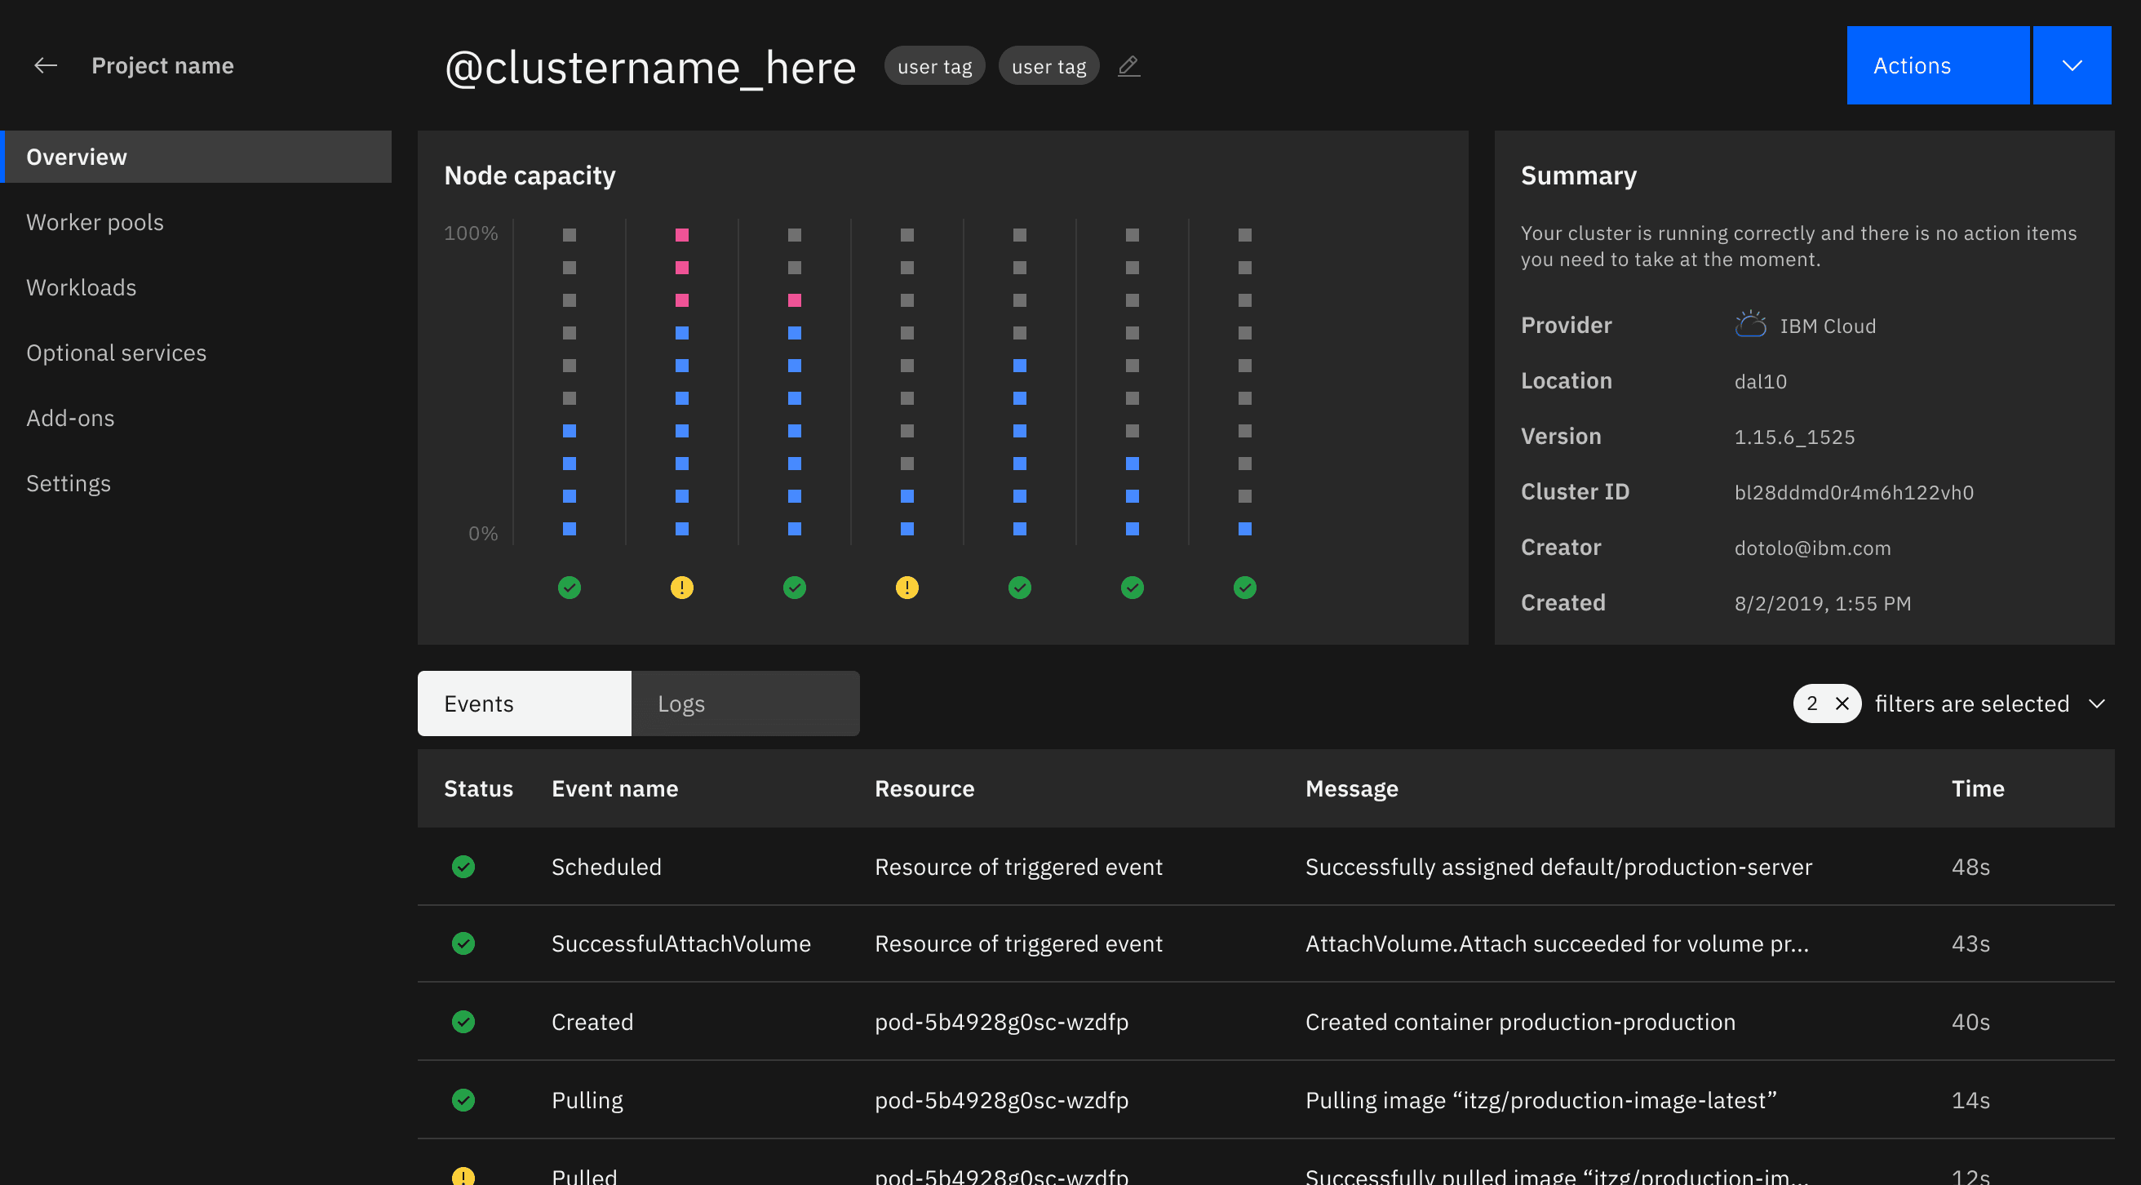The height and width of the screenshot is (1185, 2141).
Task: Switch to the Events tab
Action: [525, 703]
